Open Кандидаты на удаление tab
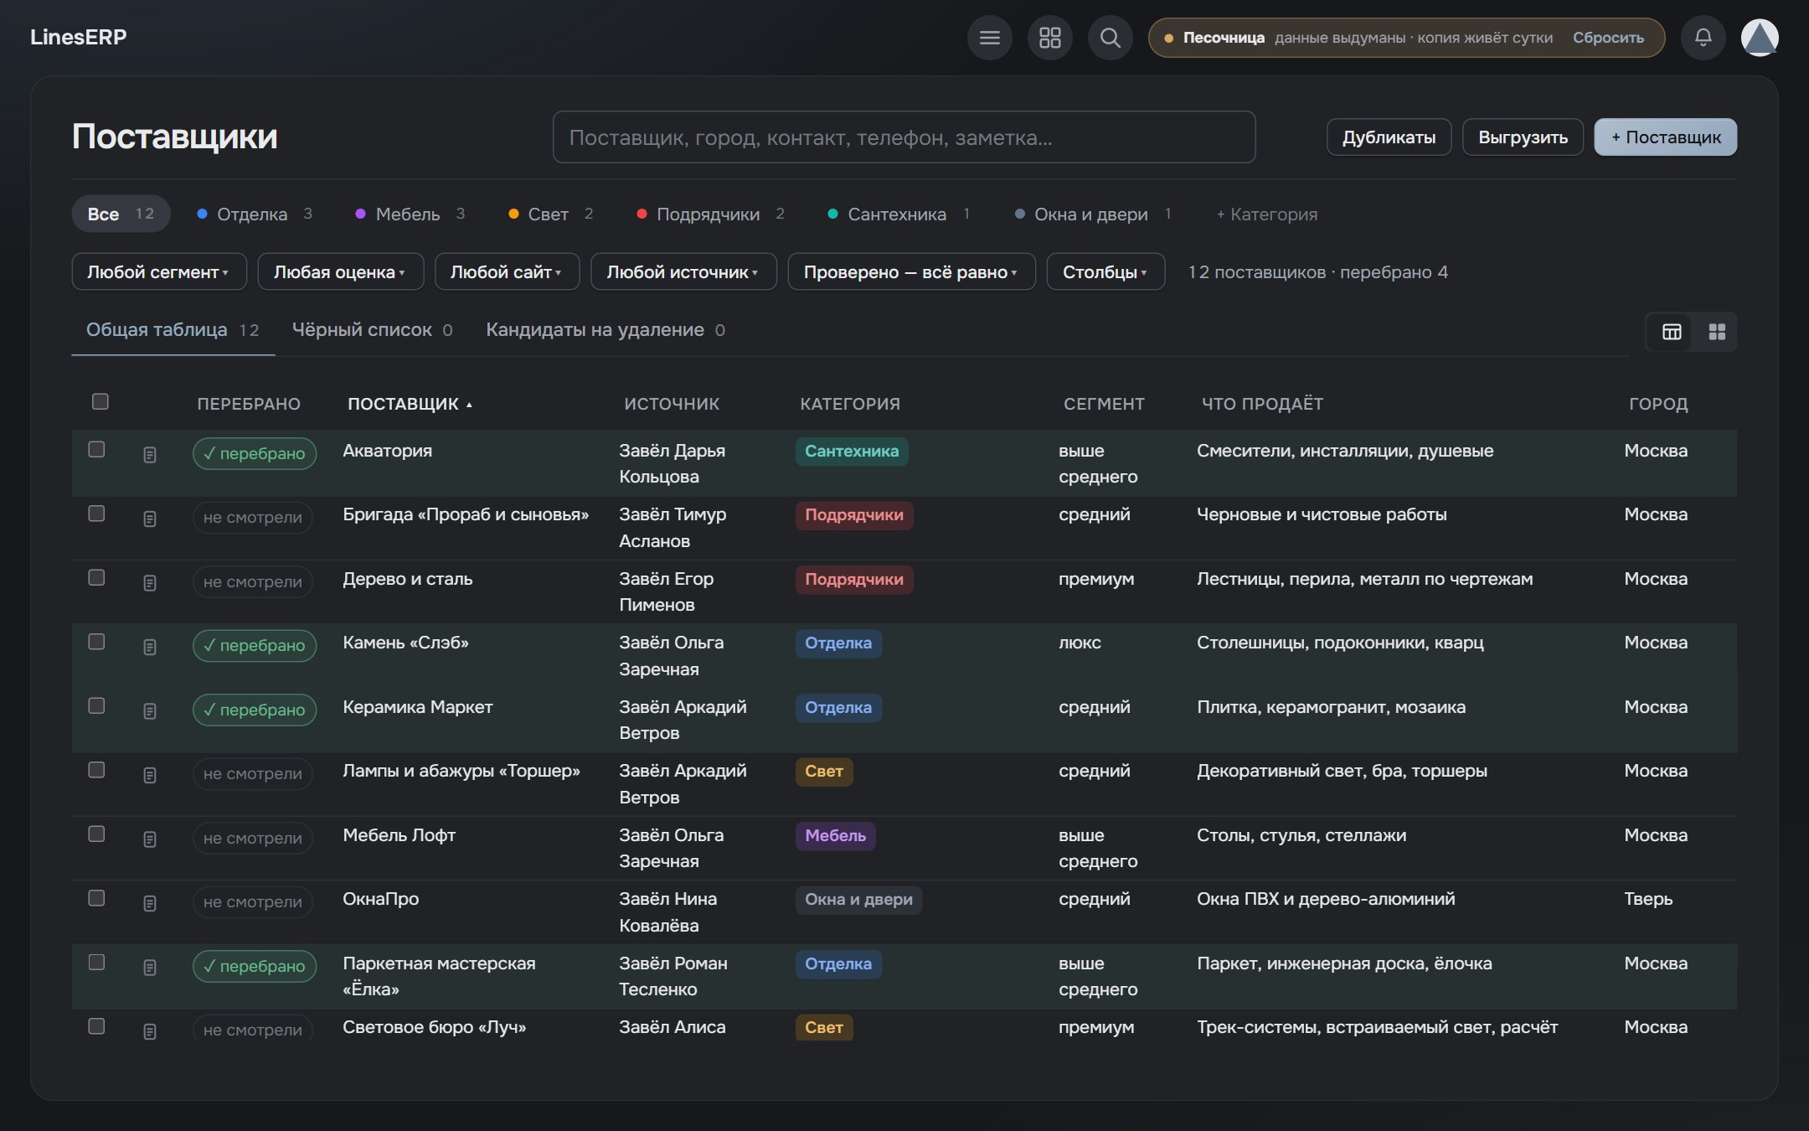This screenshot has width=1809, height=1131. pos(606,330)
